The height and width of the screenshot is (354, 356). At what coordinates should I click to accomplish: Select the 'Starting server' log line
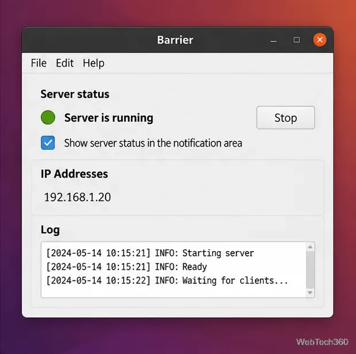[x=150, y=253]
